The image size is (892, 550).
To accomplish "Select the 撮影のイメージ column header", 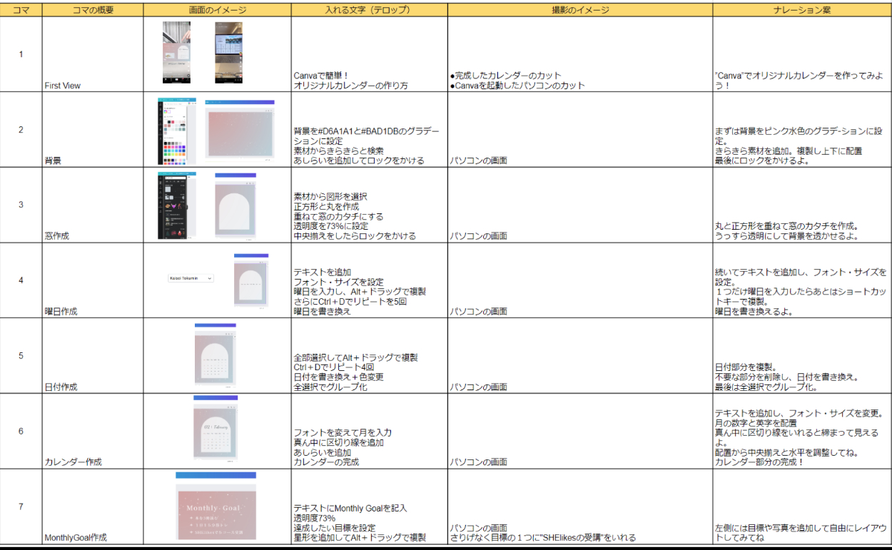I will click(579, 11).
